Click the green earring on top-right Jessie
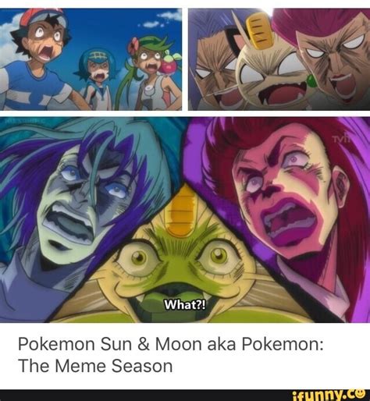 coord(311,81)
